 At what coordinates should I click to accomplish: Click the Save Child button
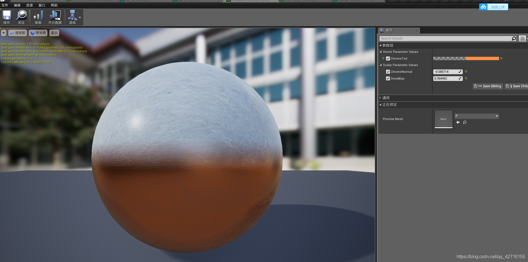pyautogui.click(x=517, y=86)
